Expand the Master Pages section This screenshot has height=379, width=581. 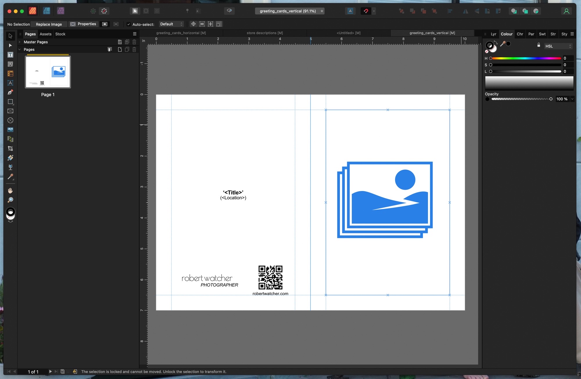tap(19, 42)
